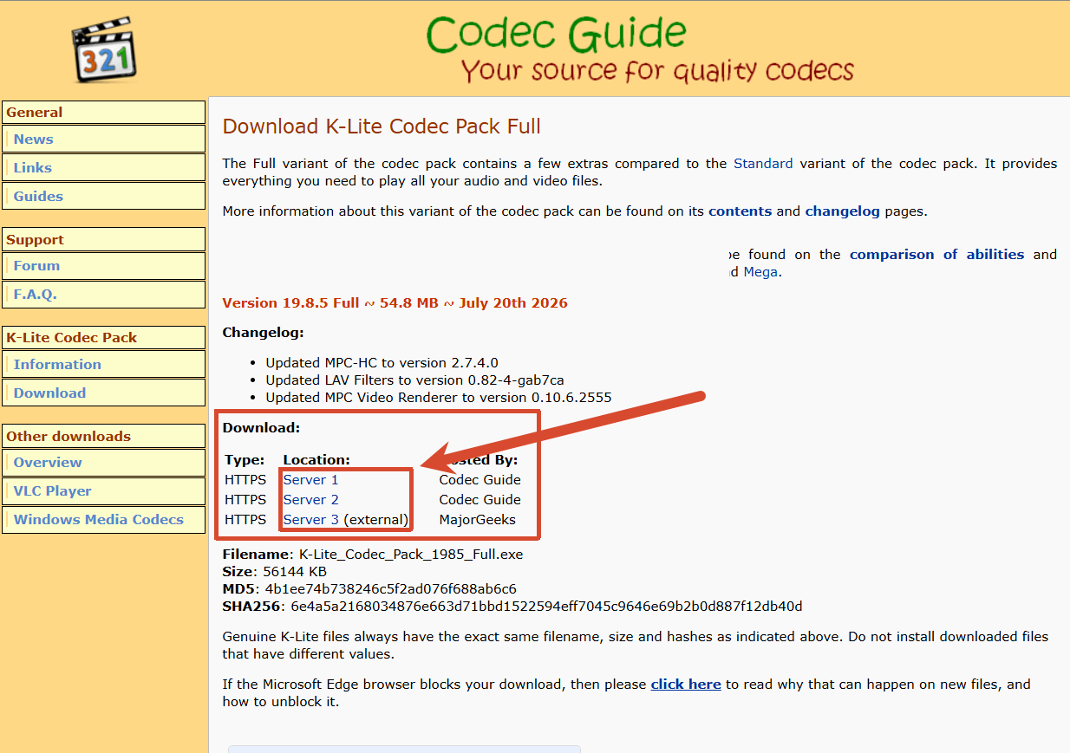Click the MD5 hash value

(x=390, y=588)
